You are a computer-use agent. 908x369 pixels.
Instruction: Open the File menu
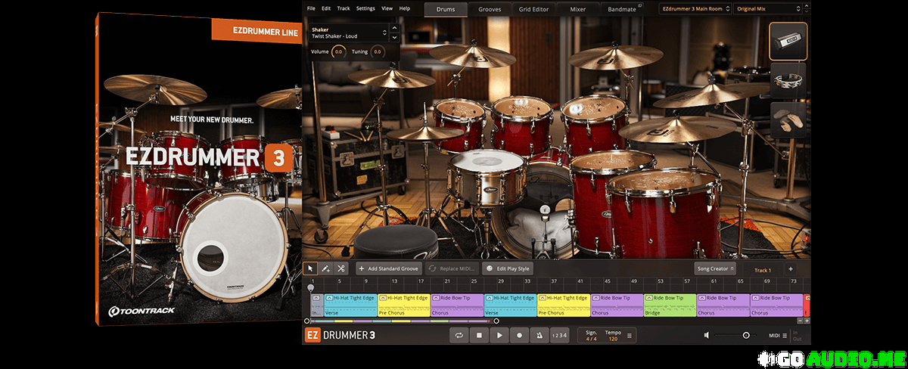click(311, 8)
